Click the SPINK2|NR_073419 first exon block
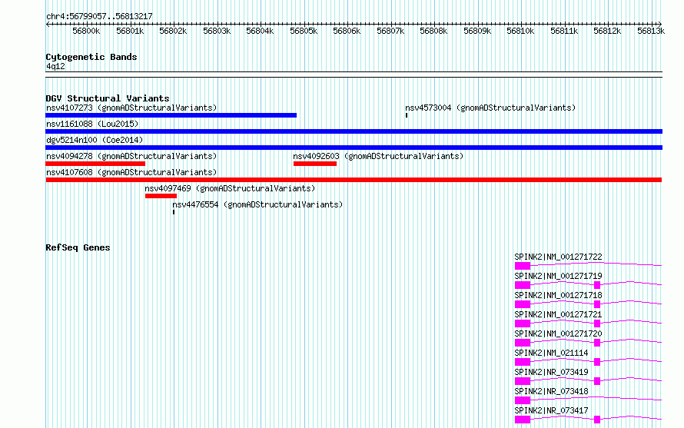 coord(523,381)
